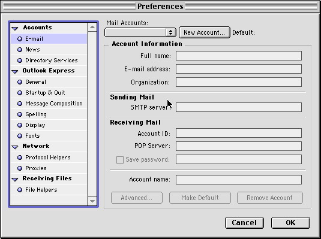Click the Receiving Files category heading
This screenshot has width=321, height=239.
(x=47, y=179)
